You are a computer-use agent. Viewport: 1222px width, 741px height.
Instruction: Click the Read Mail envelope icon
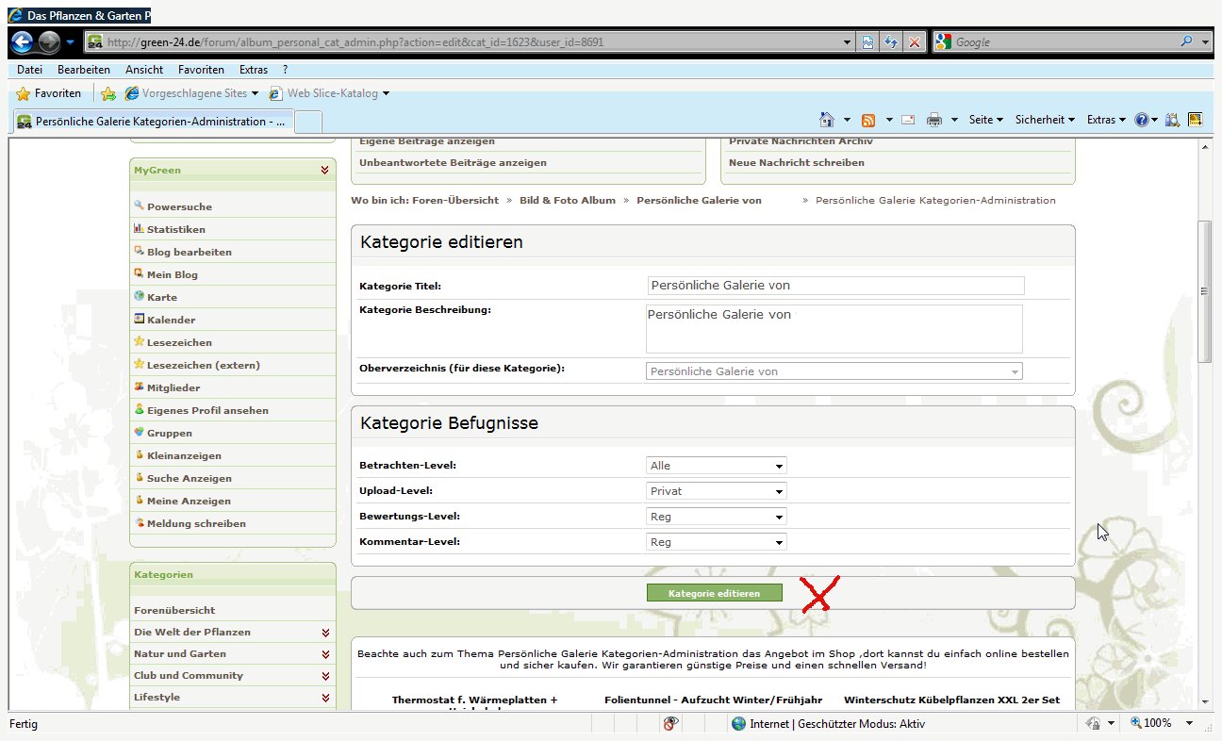pyautogui.click(x=908, y=120)
